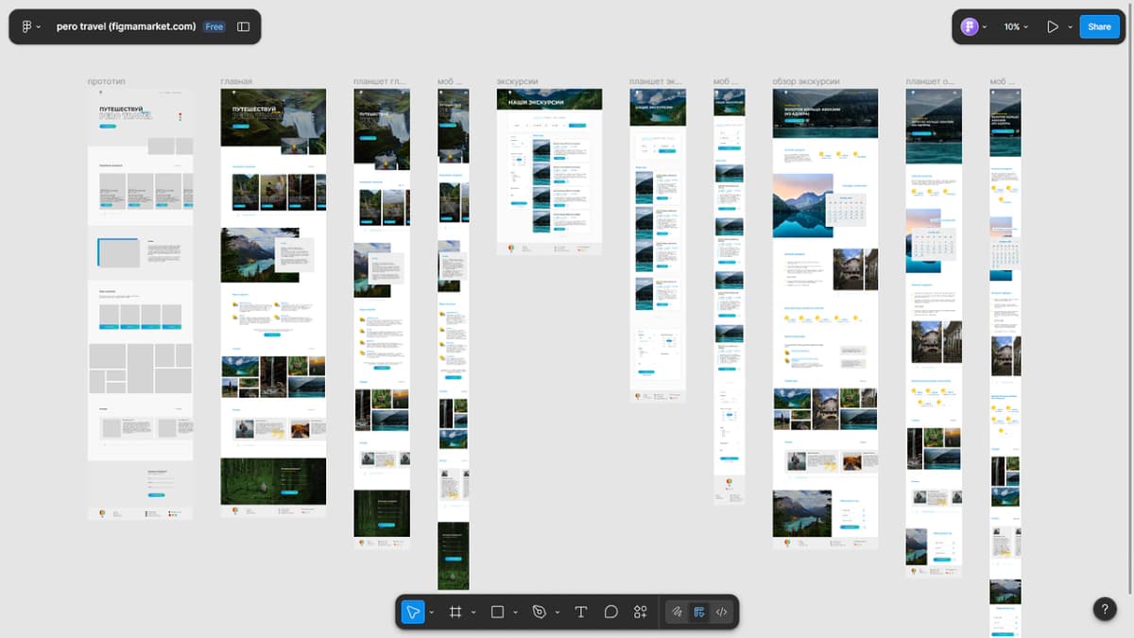Select the прототип frame label
1134x638 pixels.
tap(106, 82)
